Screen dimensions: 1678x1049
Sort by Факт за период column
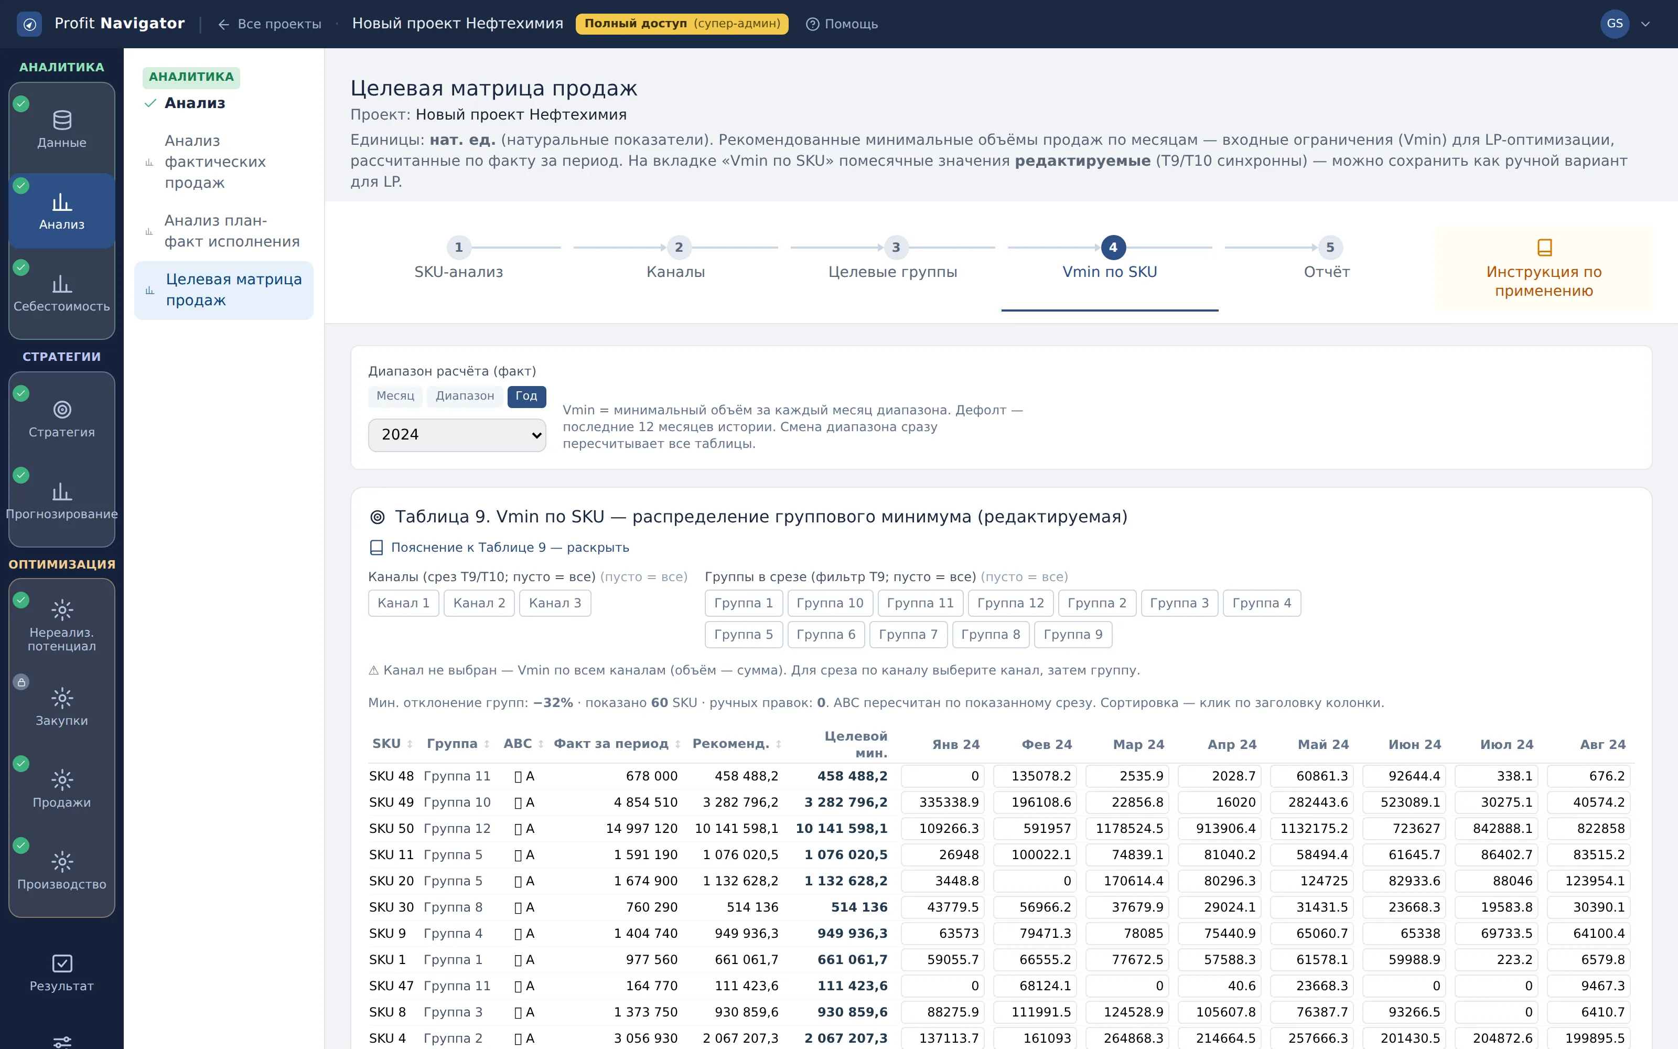pyautogui.click(x=617, y=744)
